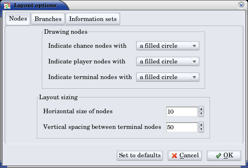Click the Layout sizing group label

pyautogui.click(x=58, y=98)
